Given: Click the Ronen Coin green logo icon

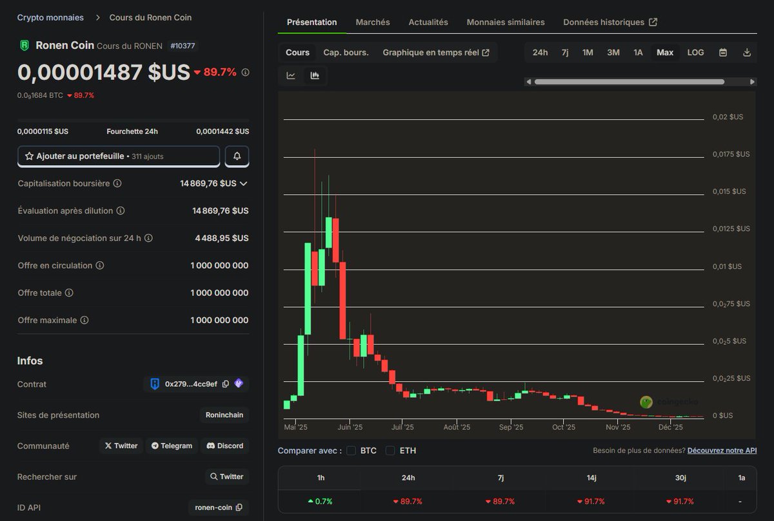Looking at the screenshot, I should 25,45.
